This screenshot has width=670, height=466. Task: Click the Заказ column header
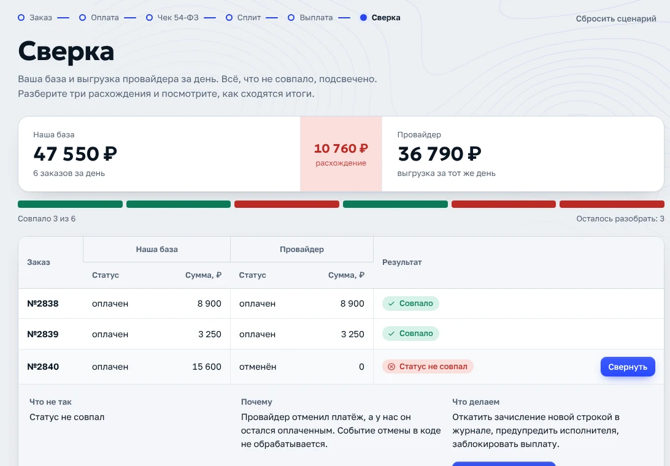pos(39,262)
